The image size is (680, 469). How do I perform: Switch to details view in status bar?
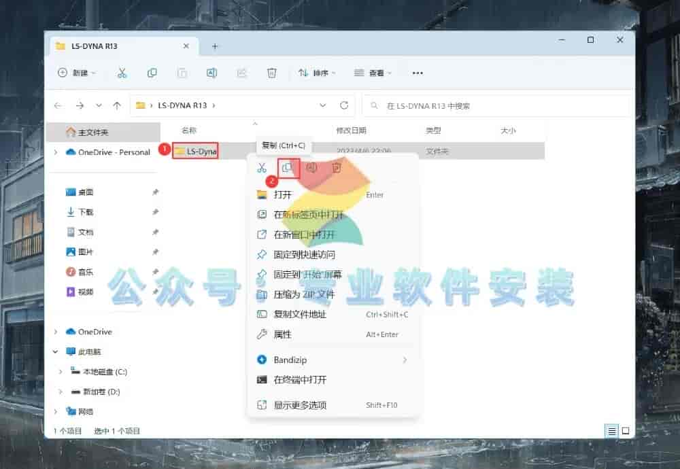(x=611, y=431)
